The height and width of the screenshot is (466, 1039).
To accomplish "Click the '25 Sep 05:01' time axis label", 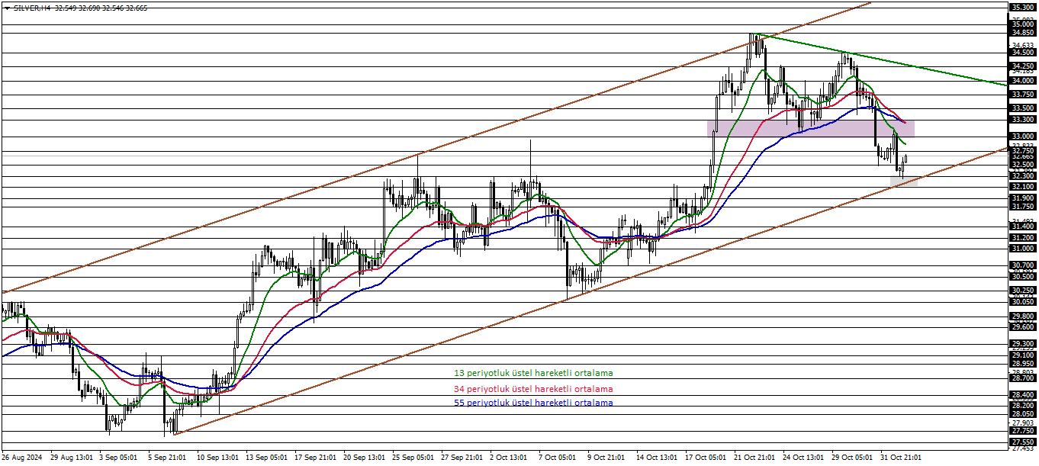I will tap(413, 458).
